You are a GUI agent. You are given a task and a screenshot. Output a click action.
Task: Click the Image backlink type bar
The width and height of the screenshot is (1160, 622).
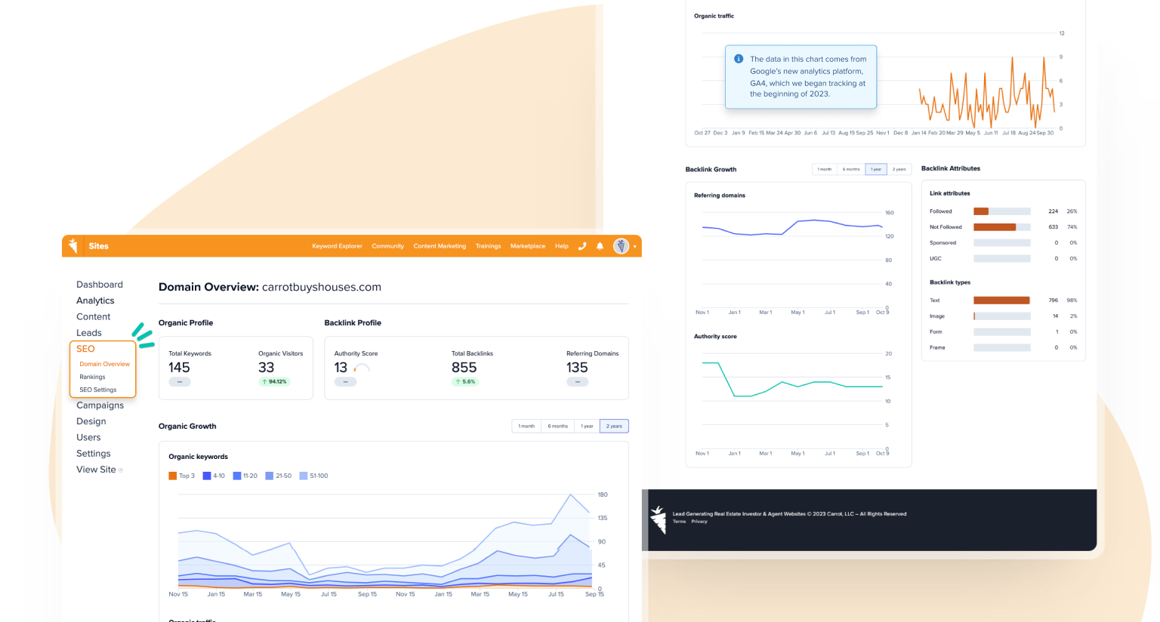[1002, 316]
